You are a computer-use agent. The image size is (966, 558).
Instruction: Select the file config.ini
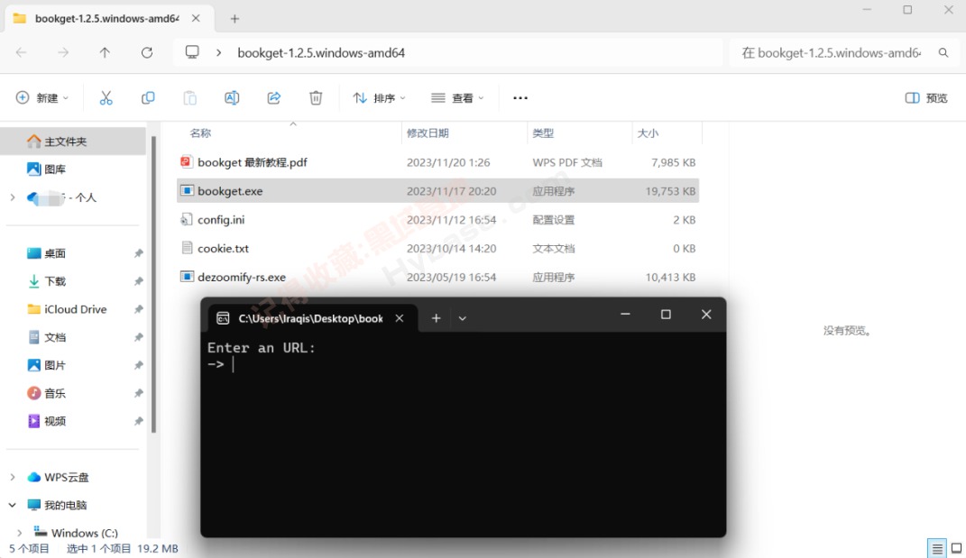(437, 220)
